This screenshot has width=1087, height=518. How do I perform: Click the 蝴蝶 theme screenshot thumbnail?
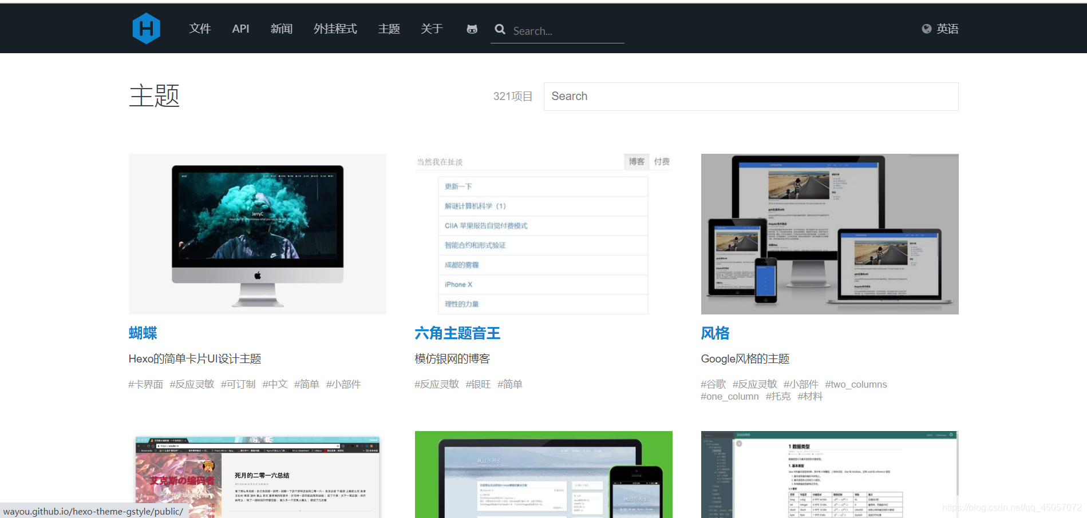(x=257, y=234)
